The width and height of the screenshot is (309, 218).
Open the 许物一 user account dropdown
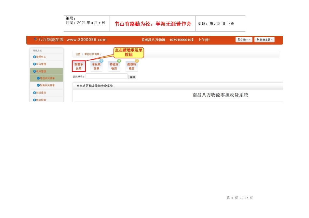pos(244,40)
